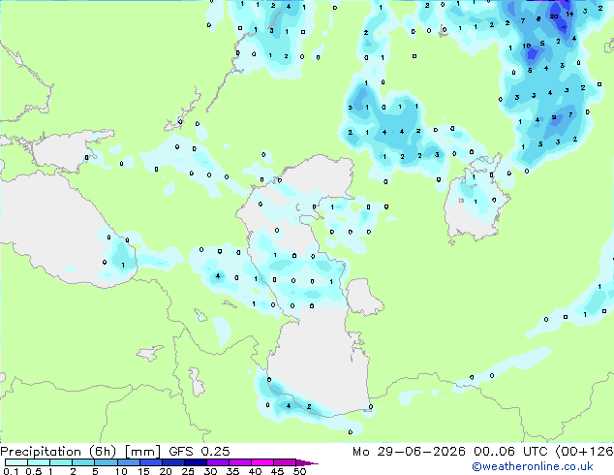614x475 pixels.
Task: Pick the 15–20 mm legend color swatch
Action: point(150,462)
